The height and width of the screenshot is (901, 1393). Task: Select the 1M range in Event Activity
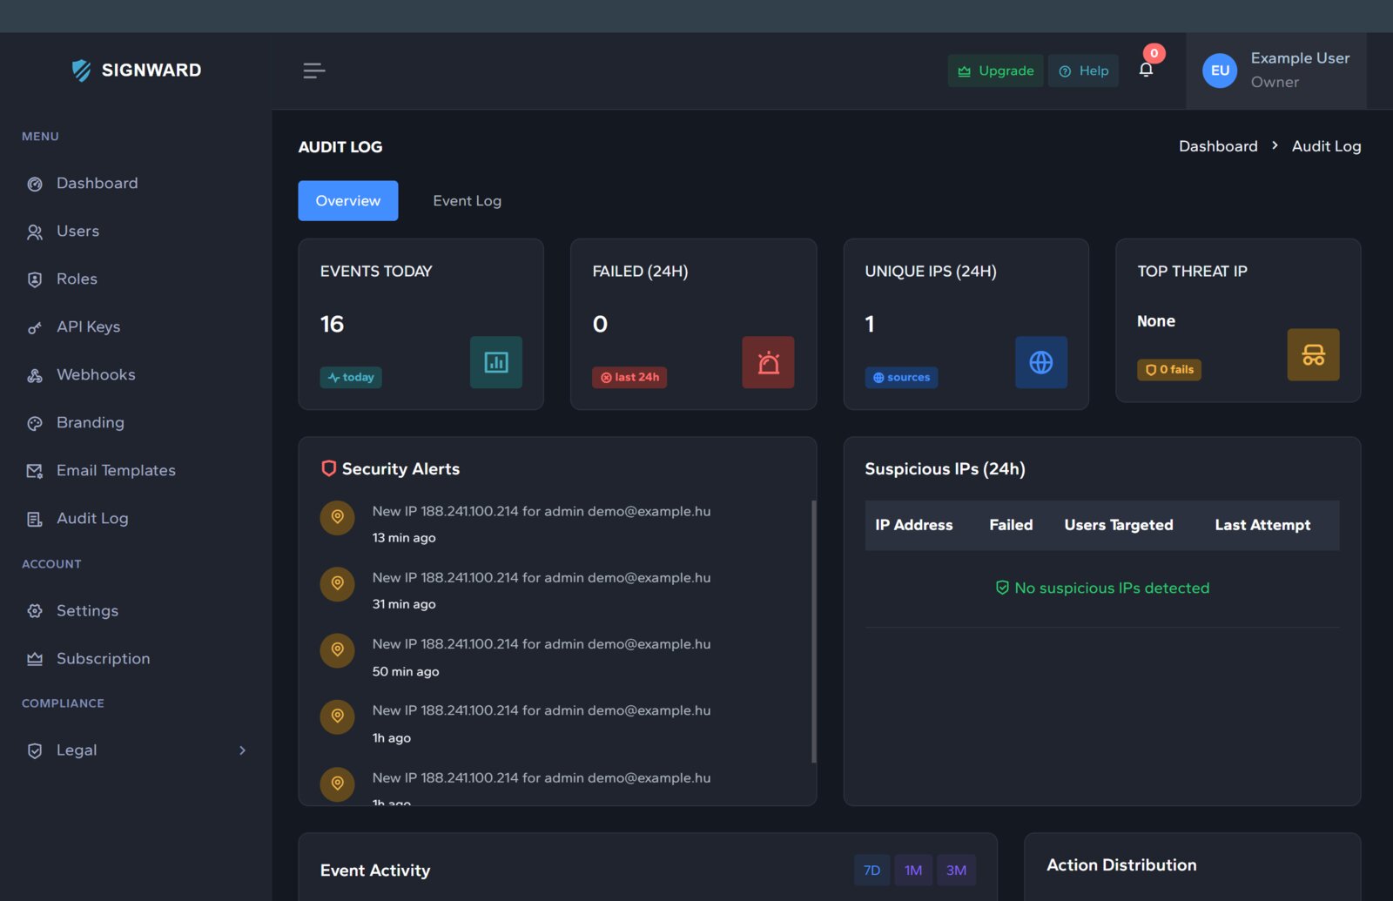point(913,871)
